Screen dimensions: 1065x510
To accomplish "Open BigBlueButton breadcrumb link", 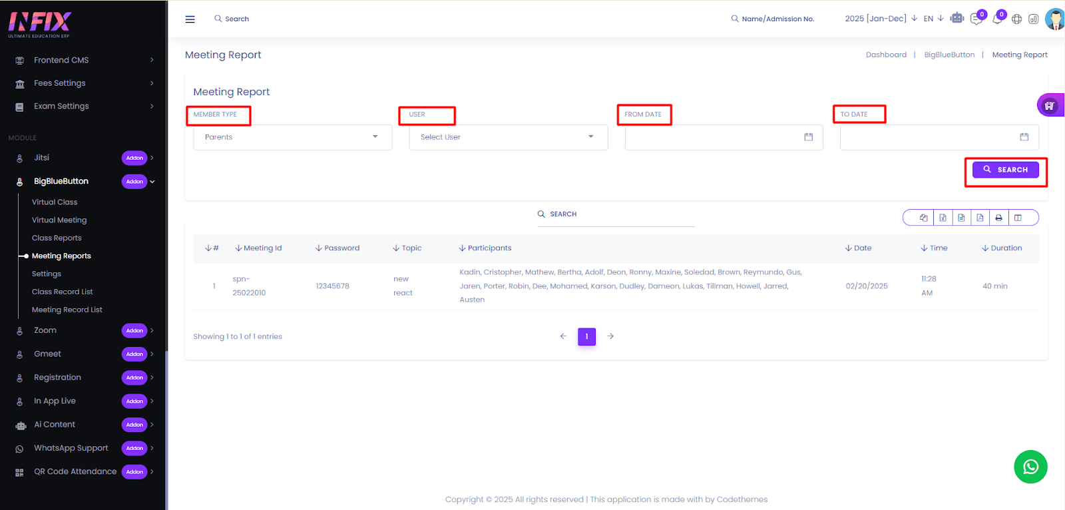I will click(x=949, y=55).
